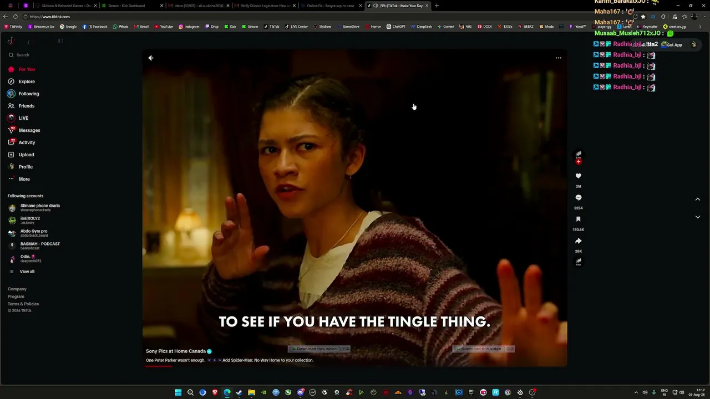The width and height of the screenshot is (710, 399).
Task: Mute the video with the speaker icon
Action: (151, 58)
